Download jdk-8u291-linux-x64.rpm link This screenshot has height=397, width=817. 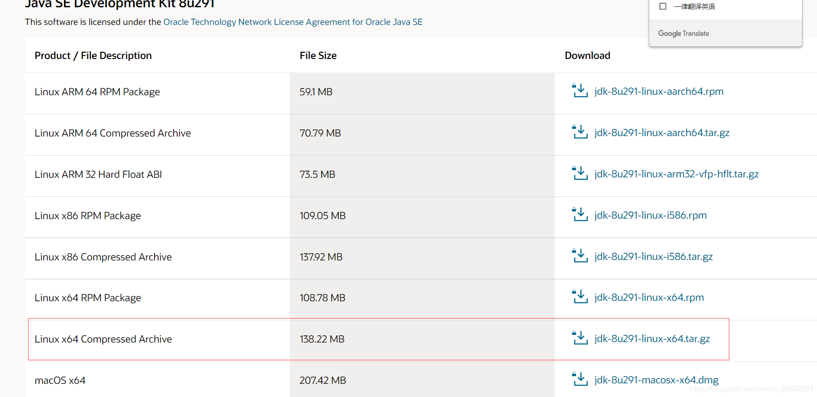(649, 297)
